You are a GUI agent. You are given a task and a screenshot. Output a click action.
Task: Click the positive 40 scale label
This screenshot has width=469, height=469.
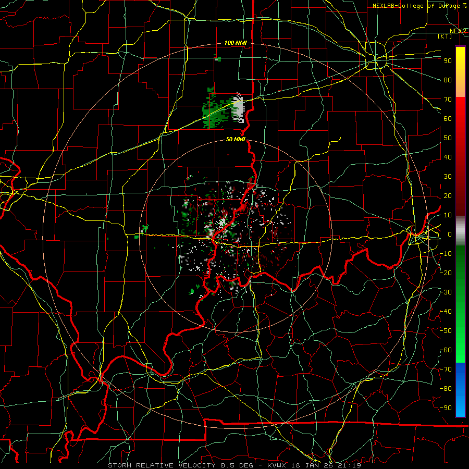[x=448, y=157]
